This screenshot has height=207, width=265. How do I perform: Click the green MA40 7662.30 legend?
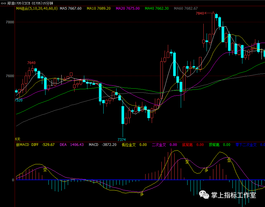click(x=157, y=8)
